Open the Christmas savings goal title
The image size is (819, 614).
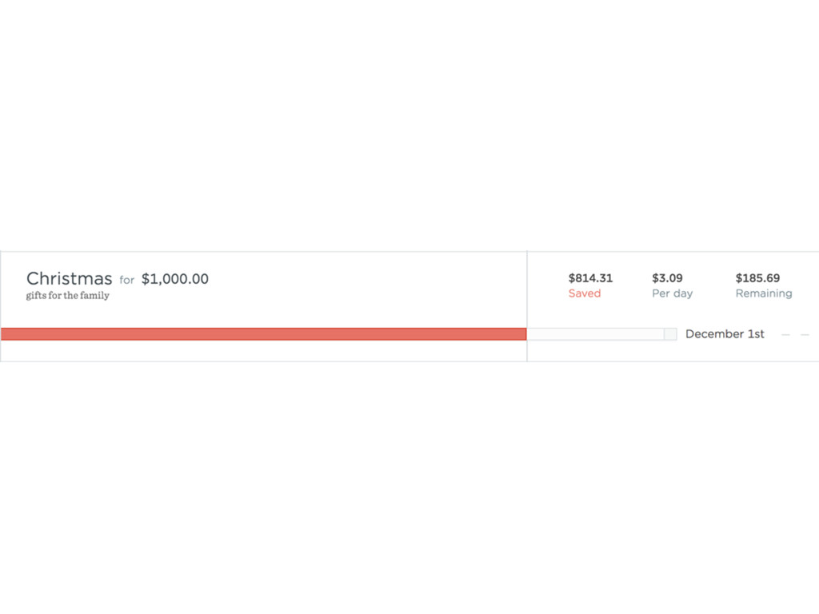tap(69, 279)
